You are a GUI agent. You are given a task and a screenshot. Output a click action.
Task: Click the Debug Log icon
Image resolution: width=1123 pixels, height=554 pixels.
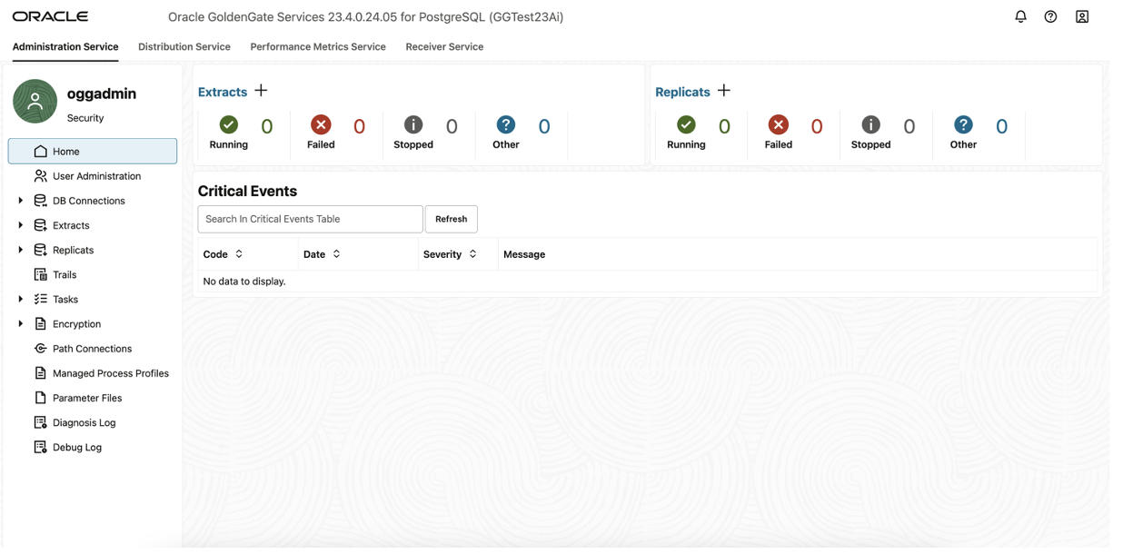click(x=40, y=447)
